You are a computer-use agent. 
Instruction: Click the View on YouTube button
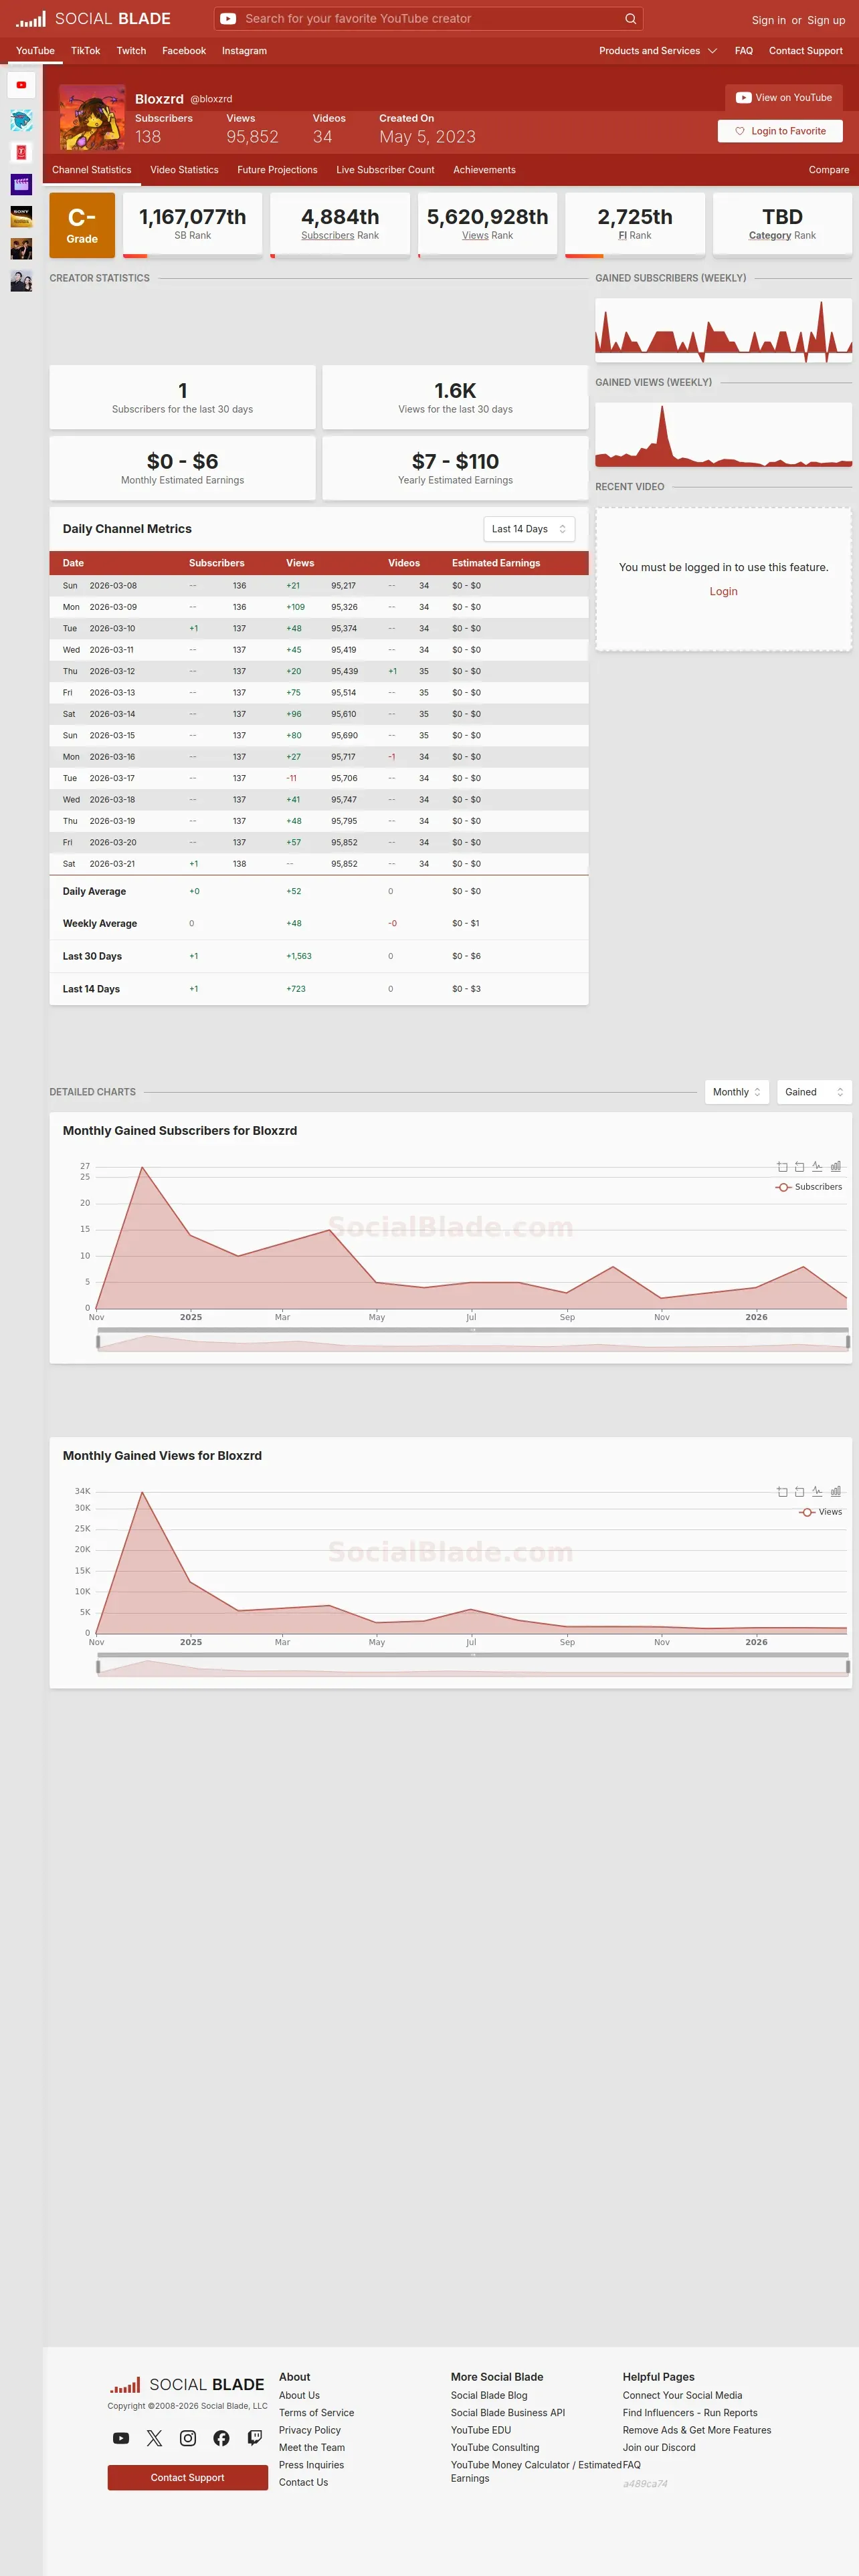pos(784,98)
